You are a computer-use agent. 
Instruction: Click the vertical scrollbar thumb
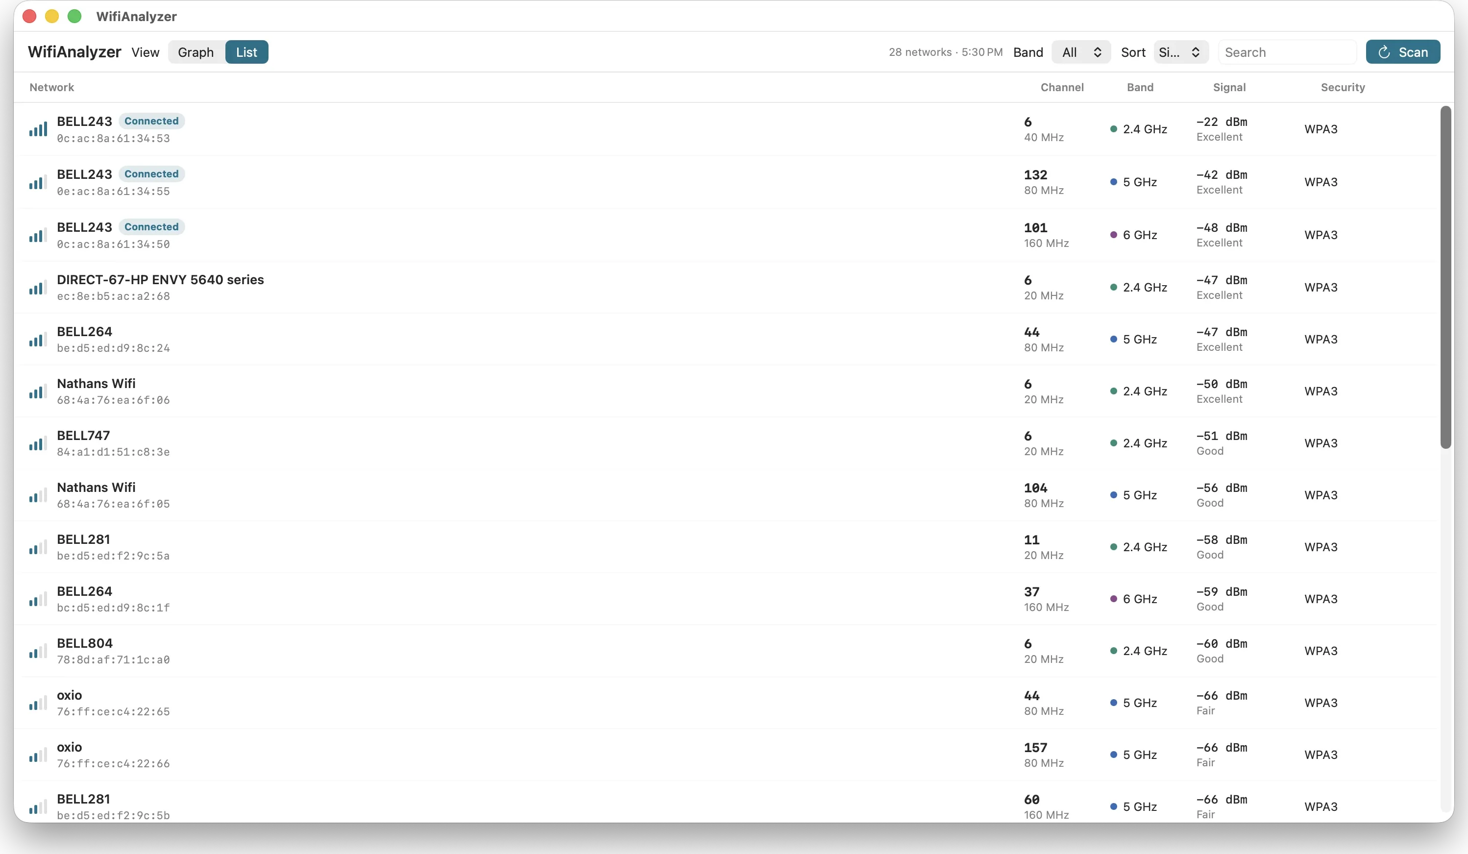pyautogui.click(x=1445, y=277)
